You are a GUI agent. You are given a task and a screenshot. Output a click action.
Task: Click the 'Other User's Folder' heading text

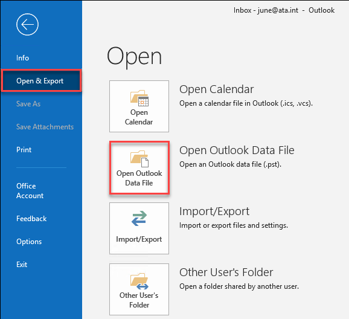click(226, 272)
